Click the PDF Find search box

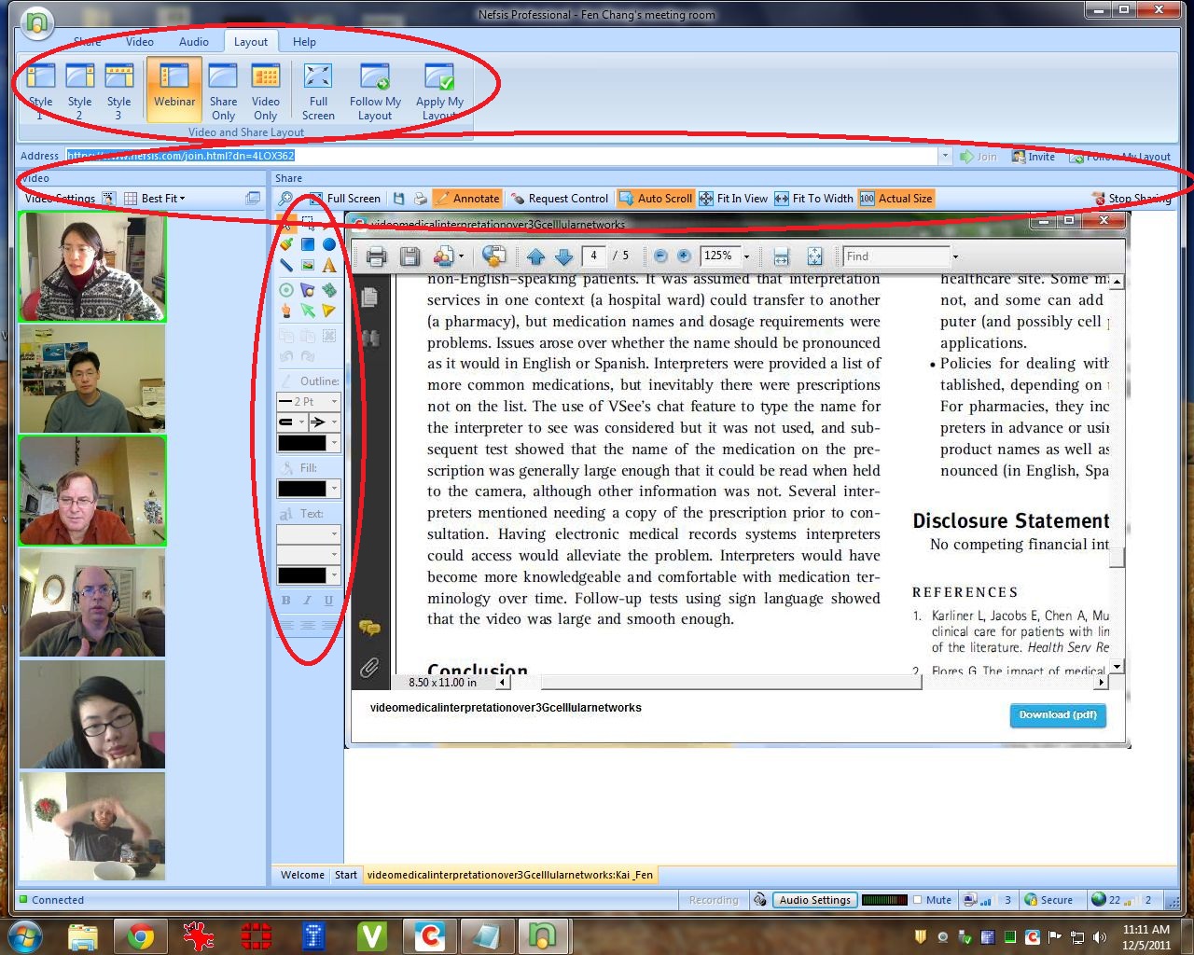point(895,256)
